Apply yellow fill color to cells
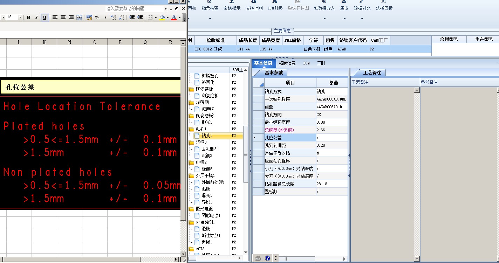Screen dimensions: 499x263 point(162,18)
